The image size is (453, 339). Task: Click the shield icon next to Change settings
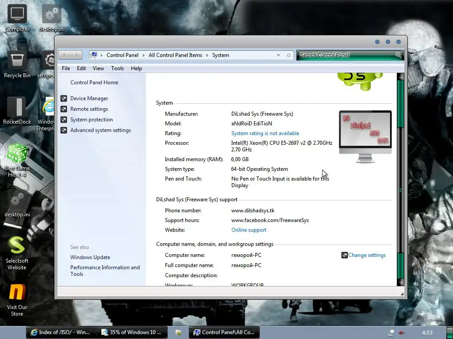point(344,255)
